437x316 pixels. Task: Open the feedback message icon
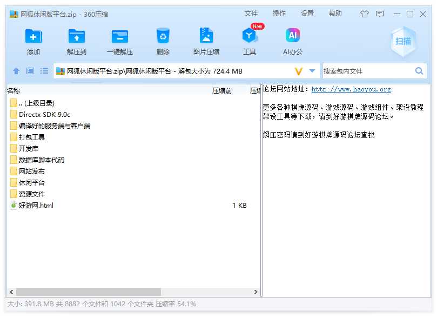(x=380, y=14)
